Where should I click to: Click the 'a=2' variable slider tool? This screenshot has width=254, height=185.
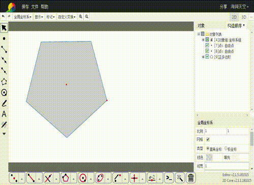(152, 178)
